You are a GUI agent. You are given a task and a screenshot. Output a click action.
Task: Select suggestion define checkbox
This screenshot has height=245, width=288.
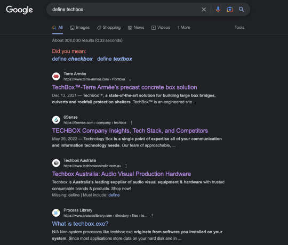tap(73, 59)
